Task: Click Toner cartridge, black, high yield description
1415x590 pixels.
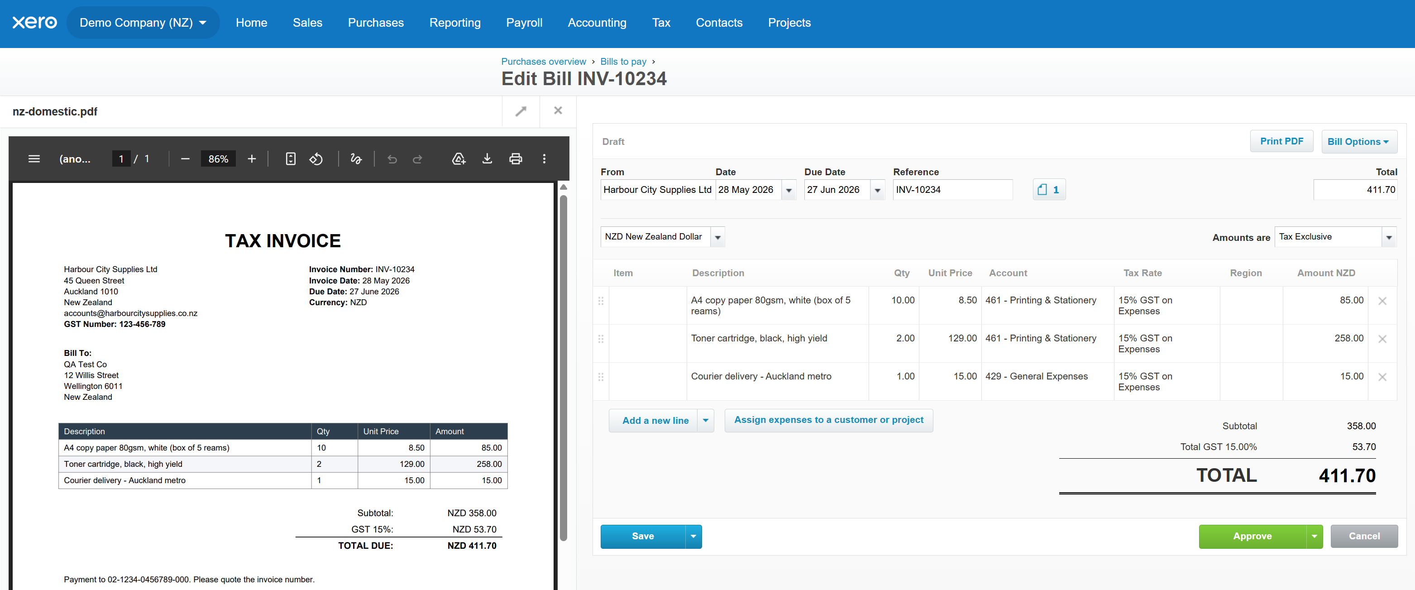Action: click(777, 343)
